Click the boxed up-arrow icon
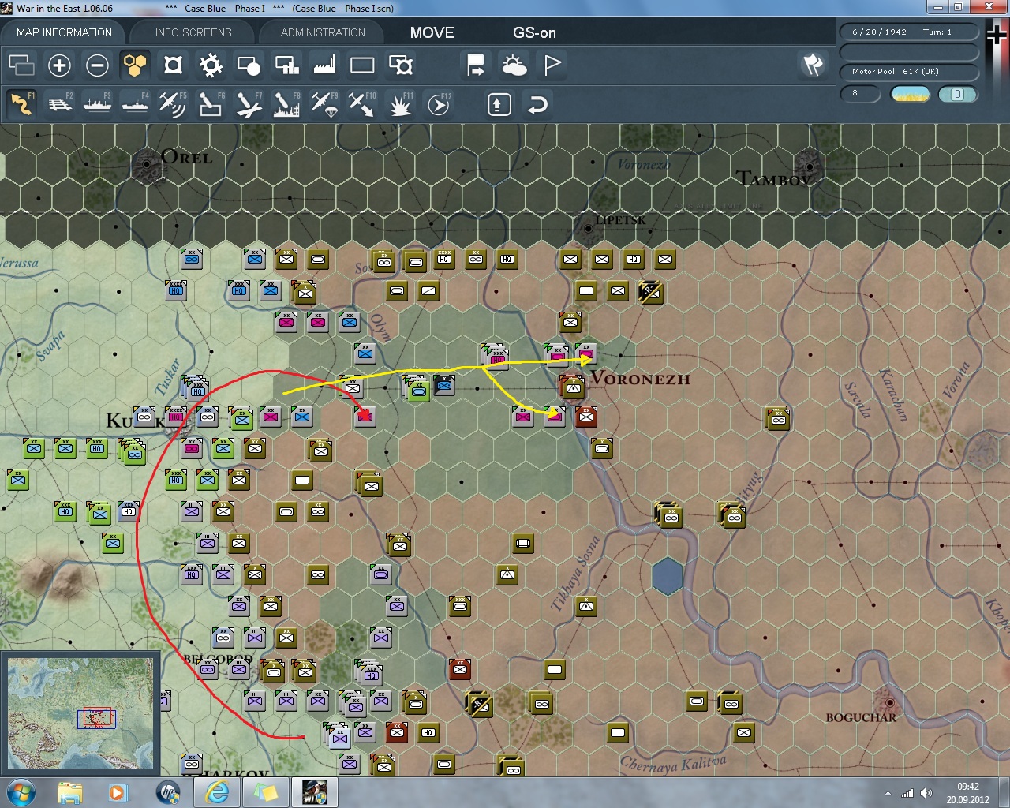 coord(499,104)
